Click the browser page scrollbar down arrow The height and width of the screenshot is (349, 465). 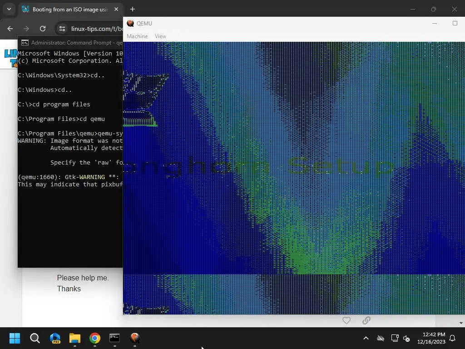(461, 323)
